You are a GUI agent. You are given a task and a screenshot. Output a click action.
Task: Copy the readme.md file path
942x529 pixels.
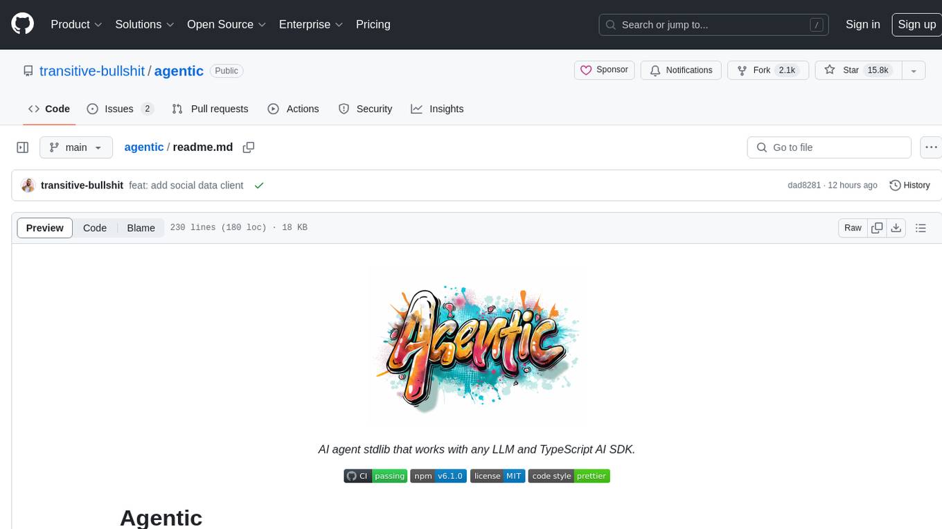point(249,147)
